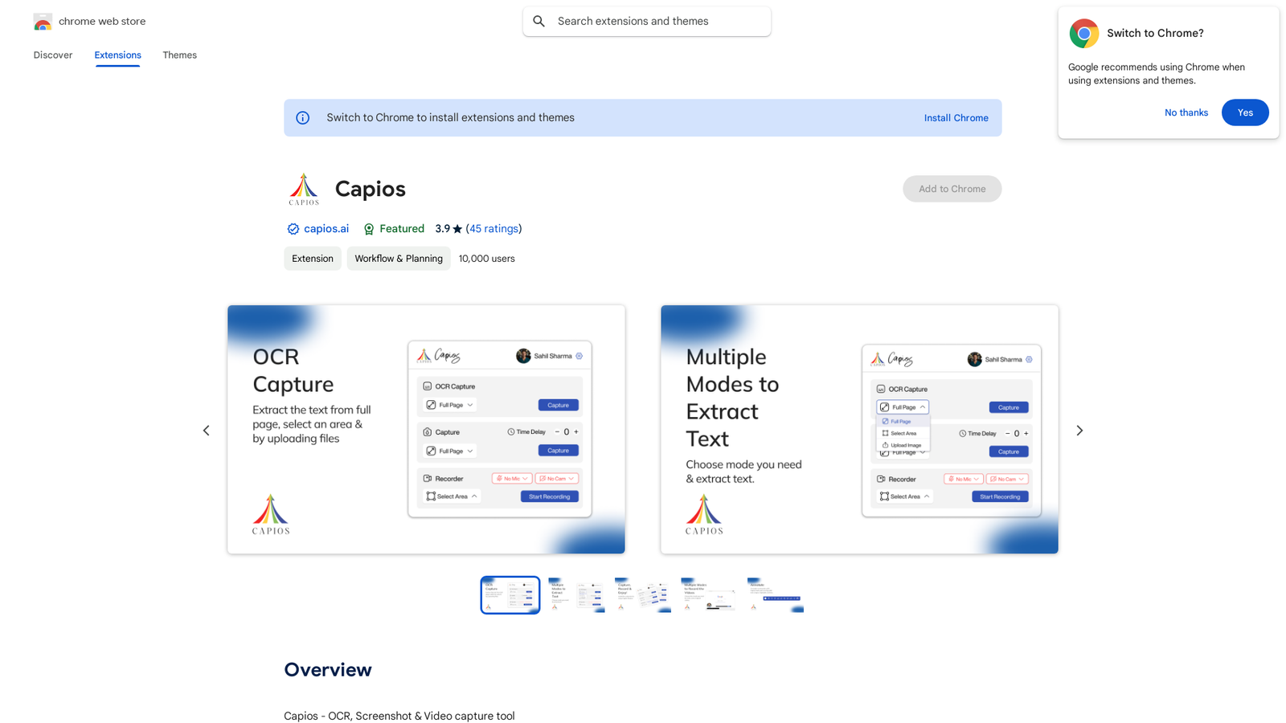Select the first carousel thumbnail
1286x723 pixels.
point(510,595)
